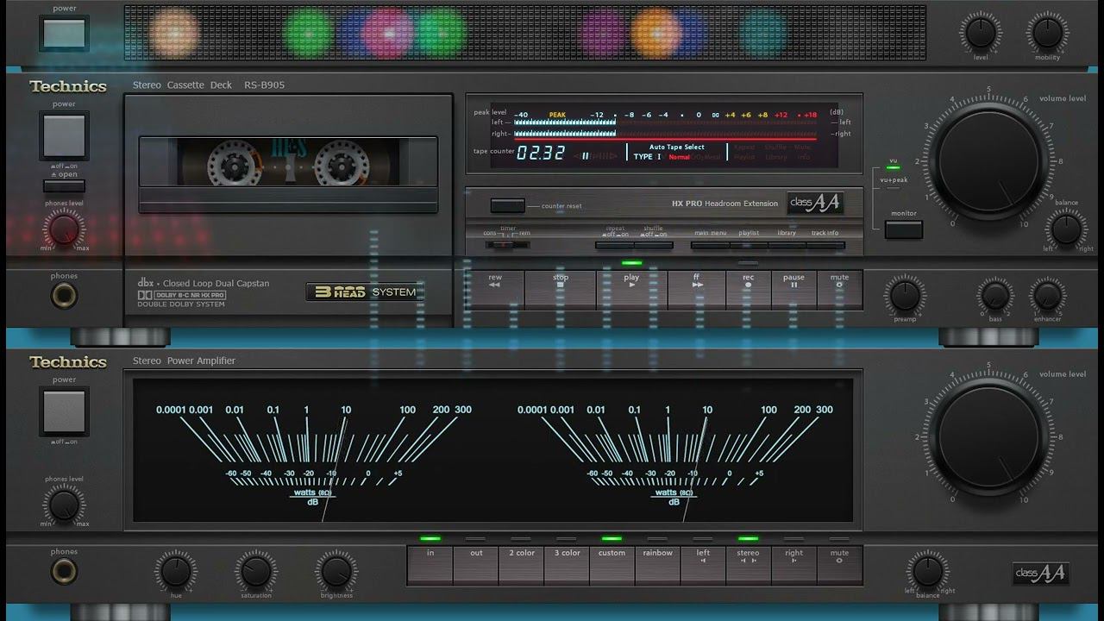Open the track info button
This screenshot has height=621, width=1104.
(x=825, y=245)
